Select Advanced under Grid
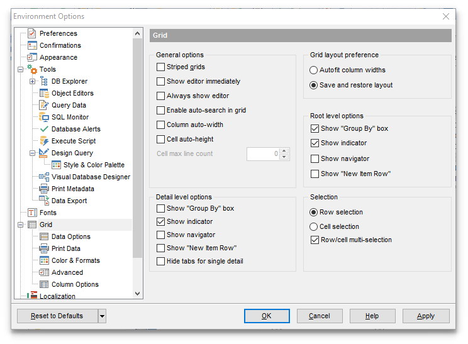Image resolution: width=468 pixels, height=344 pixels. [67, 272]
